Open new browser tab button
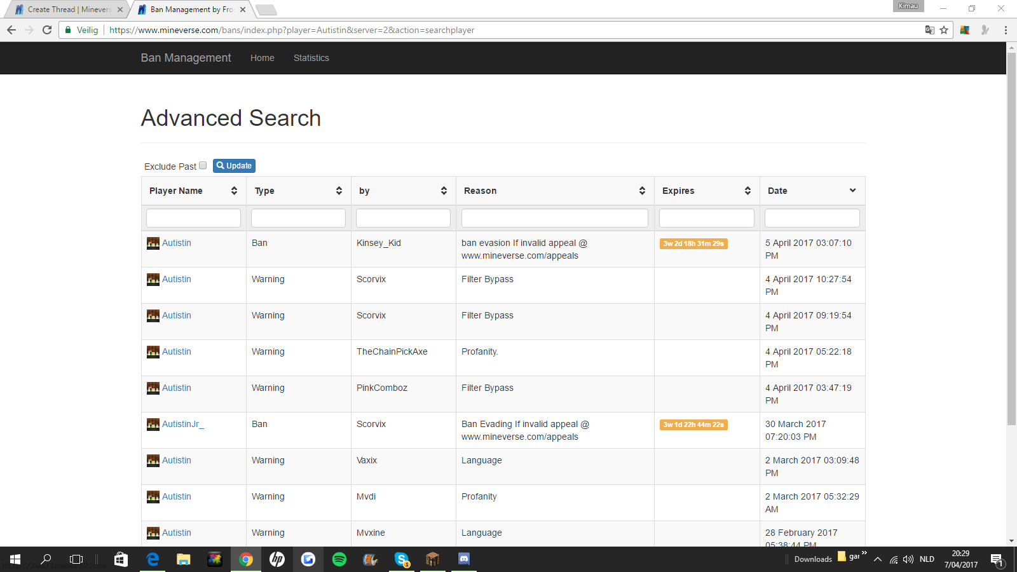Image resolution: width=1017 pixels, height=572 pixels. pos(266,10)
